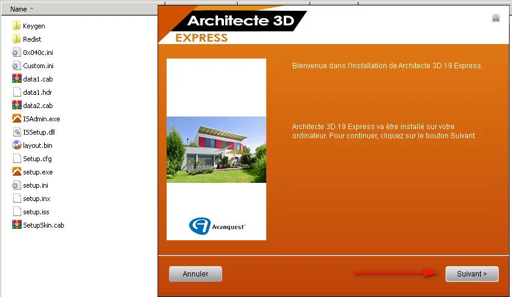The width and height of the screenshot is (512, 297).
Task: Select the Keygen folder name
Action: 34,26
